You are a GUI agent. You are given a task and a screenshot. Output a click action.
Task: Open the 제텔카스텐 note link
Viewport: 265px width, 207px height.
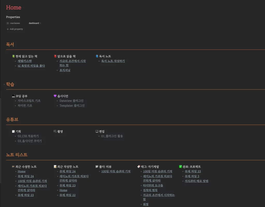(25, 61)
